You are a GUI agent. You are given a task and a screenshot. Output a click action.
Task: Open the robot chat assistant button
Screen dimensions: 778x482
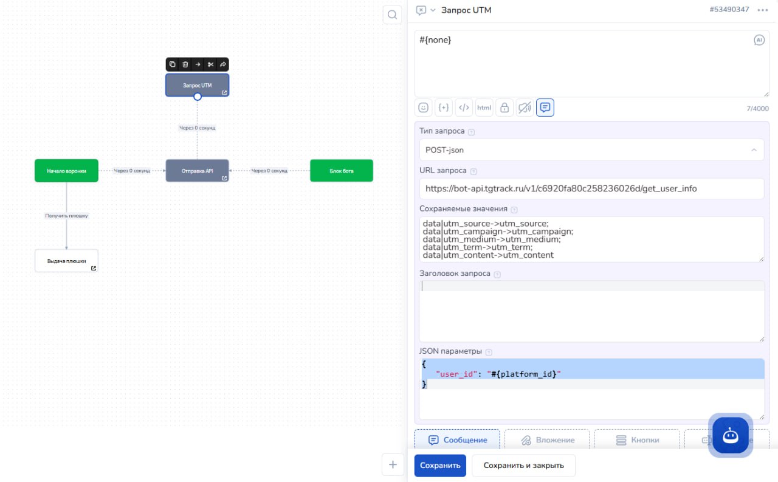[730, 435]
